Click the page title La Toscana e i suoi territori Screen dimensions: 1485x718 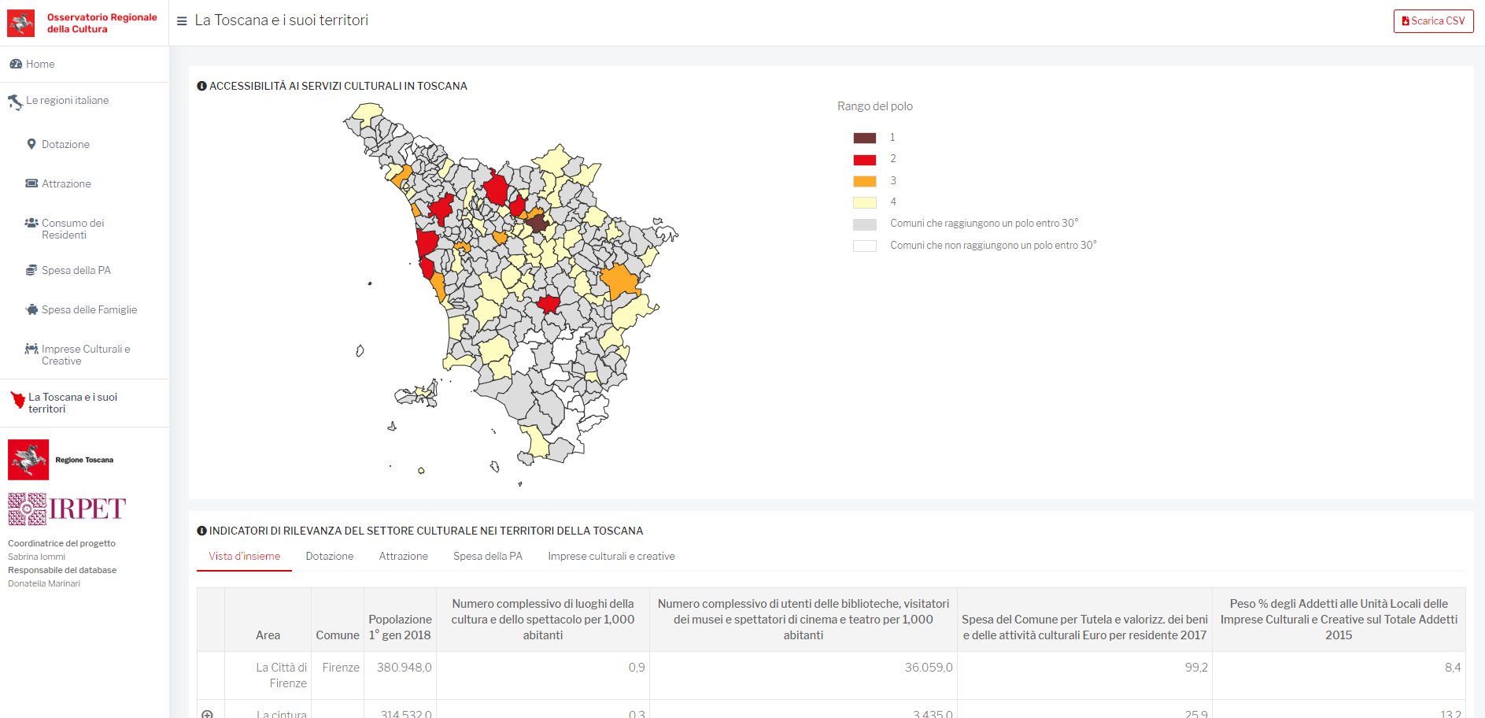282,20
